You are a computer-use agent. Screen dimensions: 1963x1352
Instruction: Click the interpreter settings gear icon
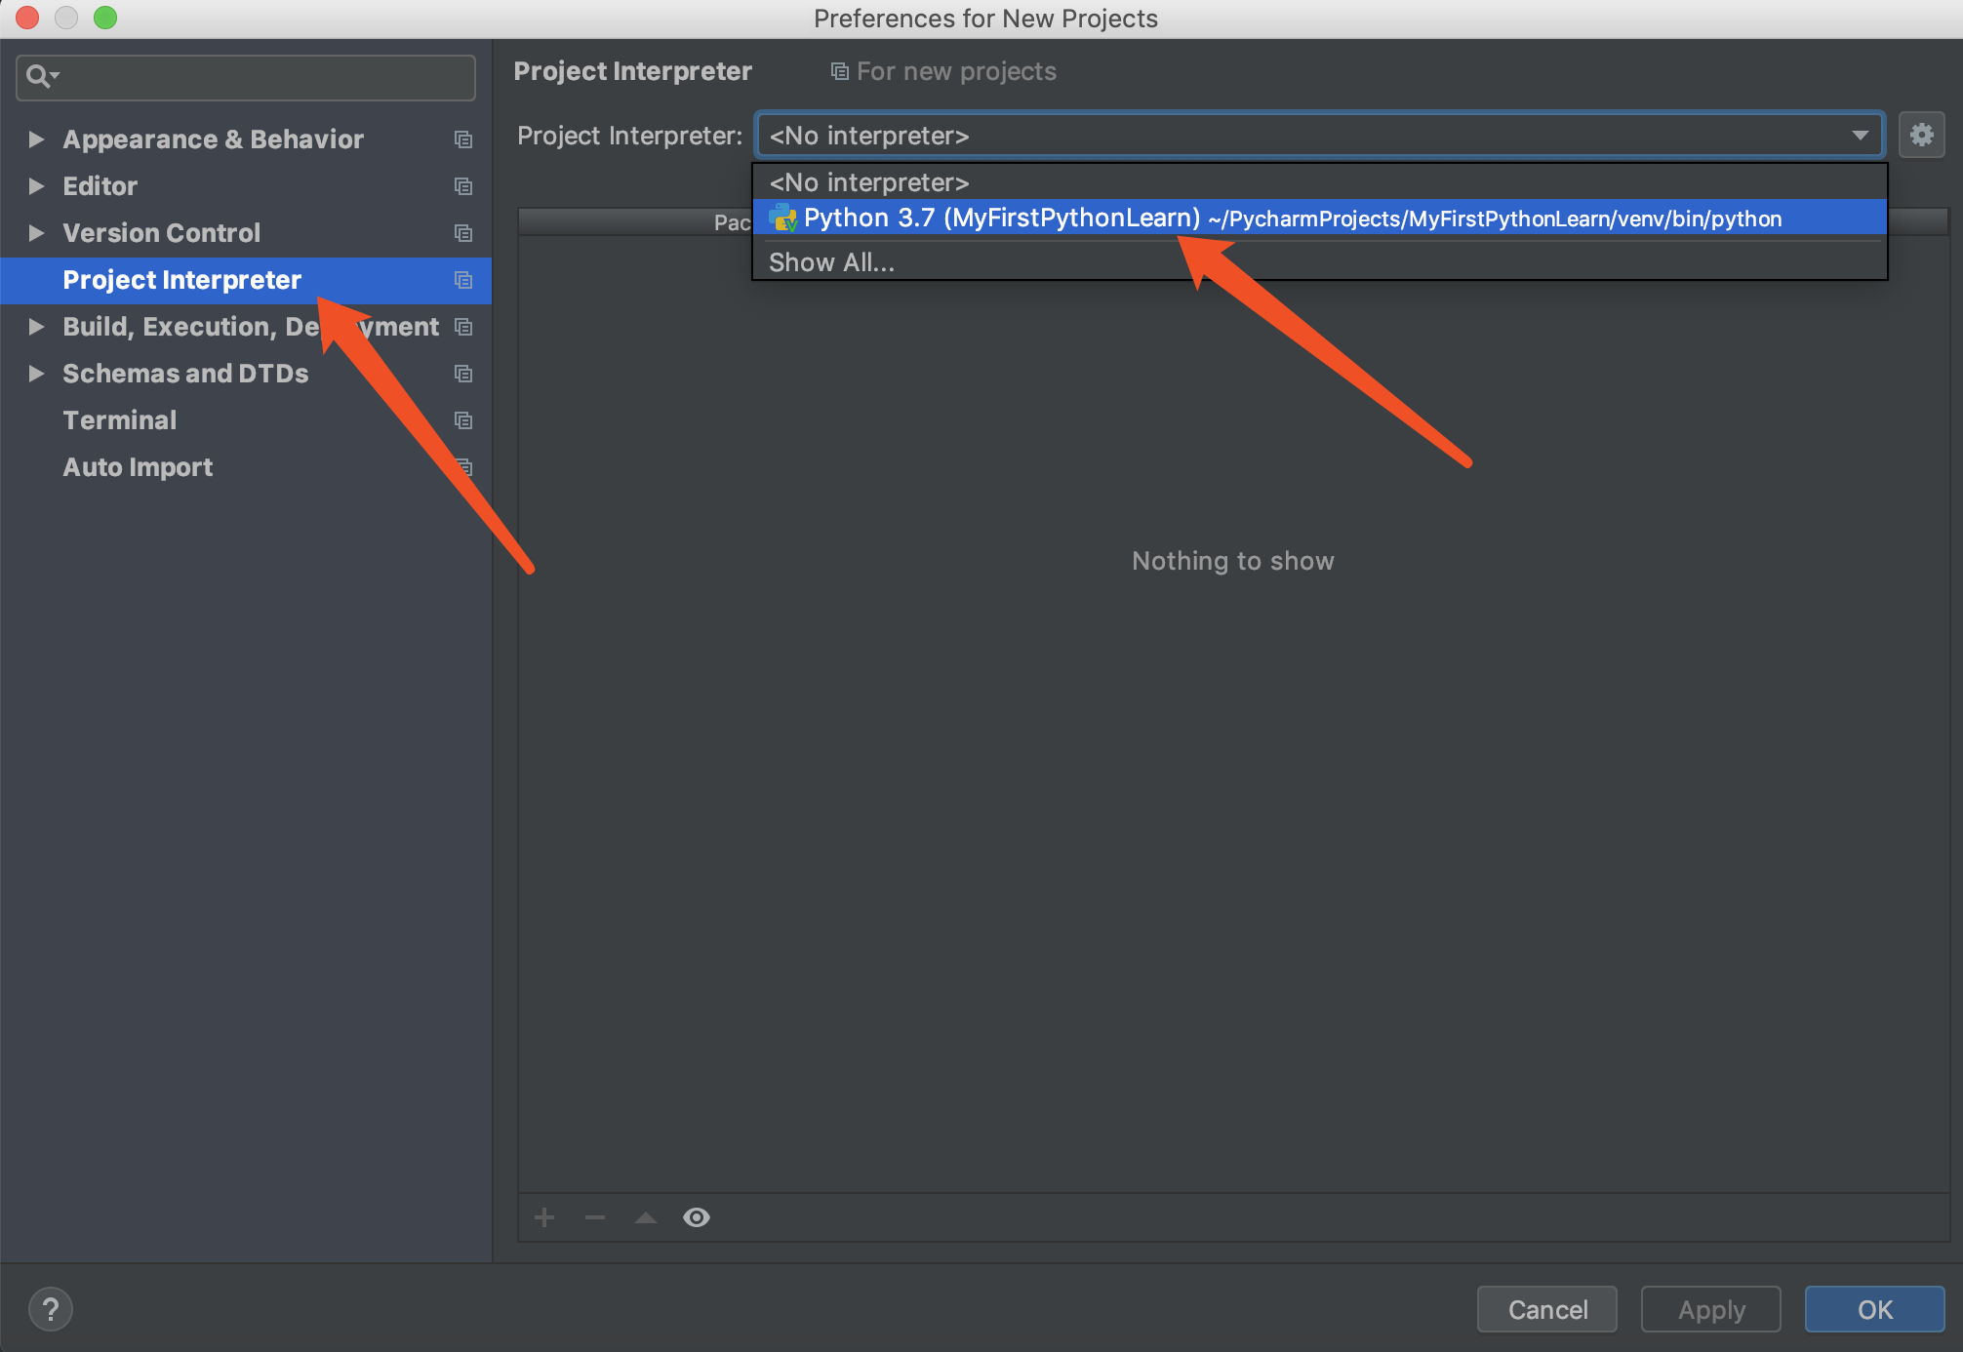pos(1921,135)
